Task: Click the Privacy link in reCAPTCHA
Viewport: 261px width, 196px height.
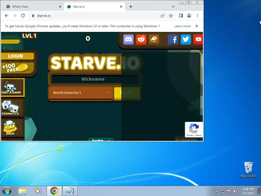Action: 190,135
